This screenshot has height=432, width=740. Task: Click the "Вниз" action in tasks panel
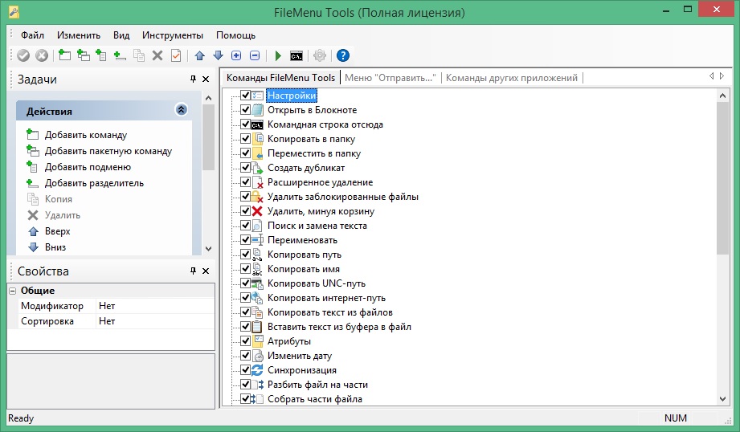pos(56,247)
